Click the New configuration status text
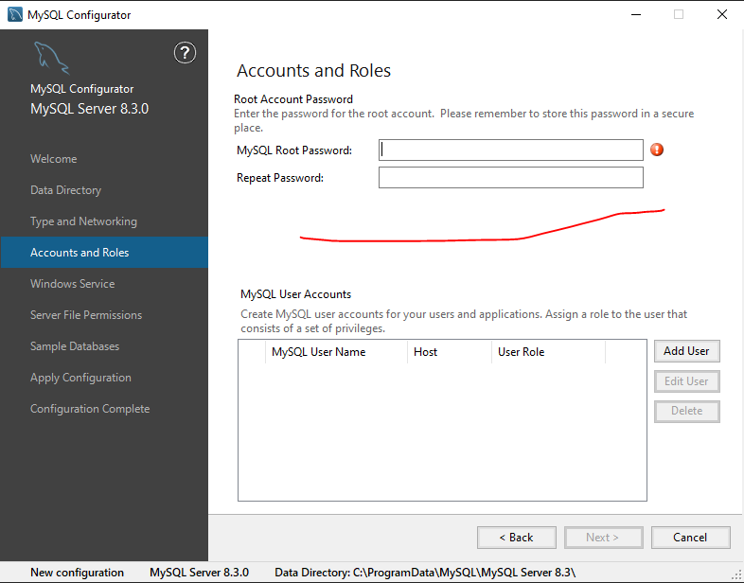Screen dimensions: 744x583 [x=77, y=573]
